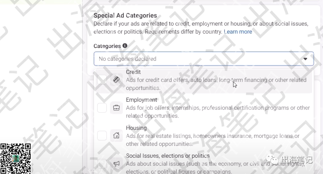
Task: Tick the Social Issues checkbox
Action: pos(102,164)
